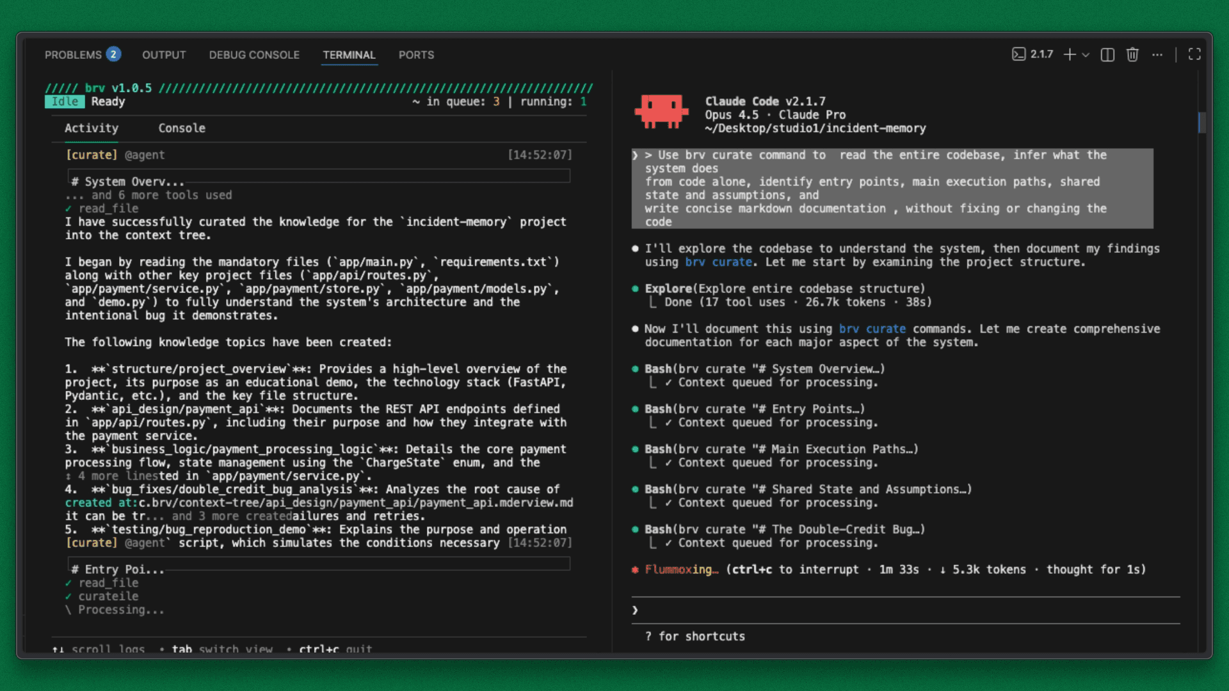
Task: Click the terminal shell icon labeled 2.1.7
Action: point(1018,54)
